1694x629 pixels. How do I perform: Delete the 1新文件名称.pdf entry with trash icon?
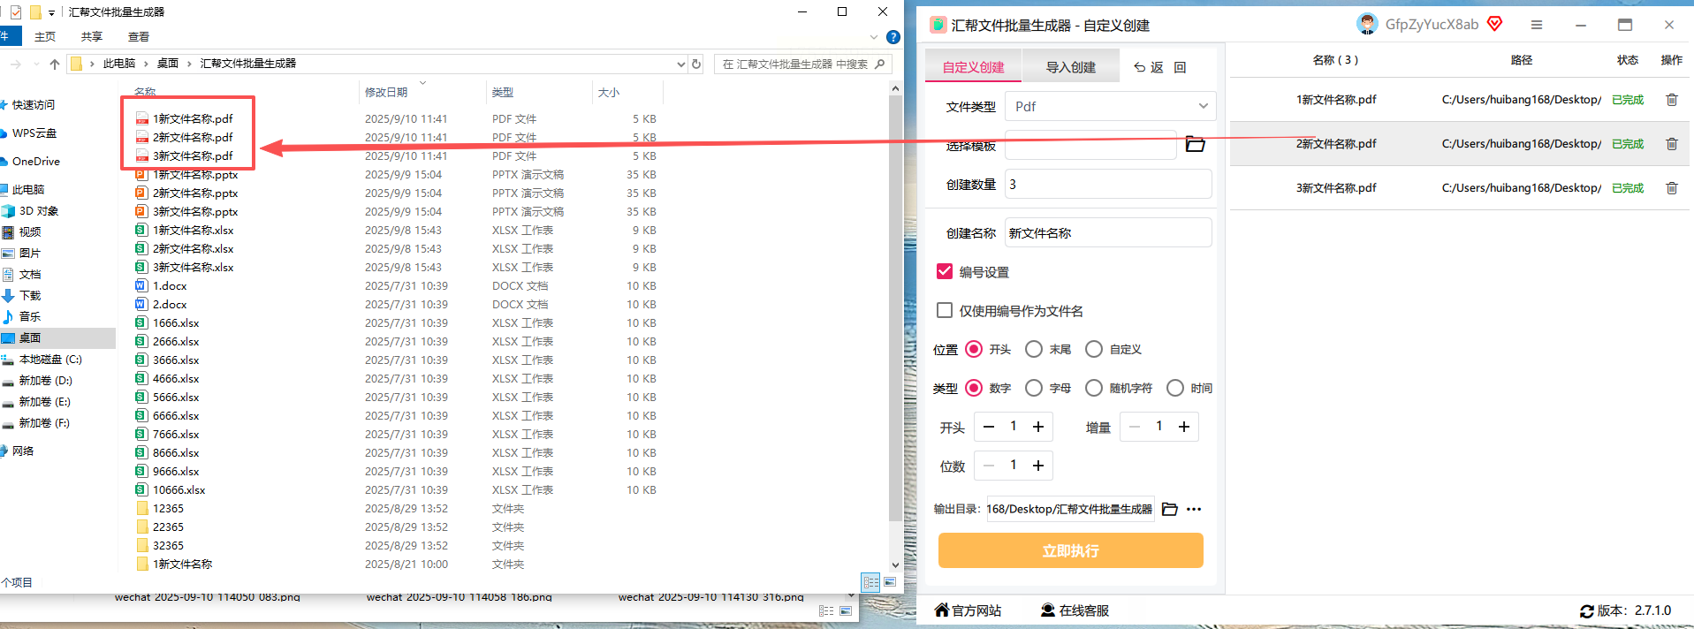click(x=1671, y=100)
